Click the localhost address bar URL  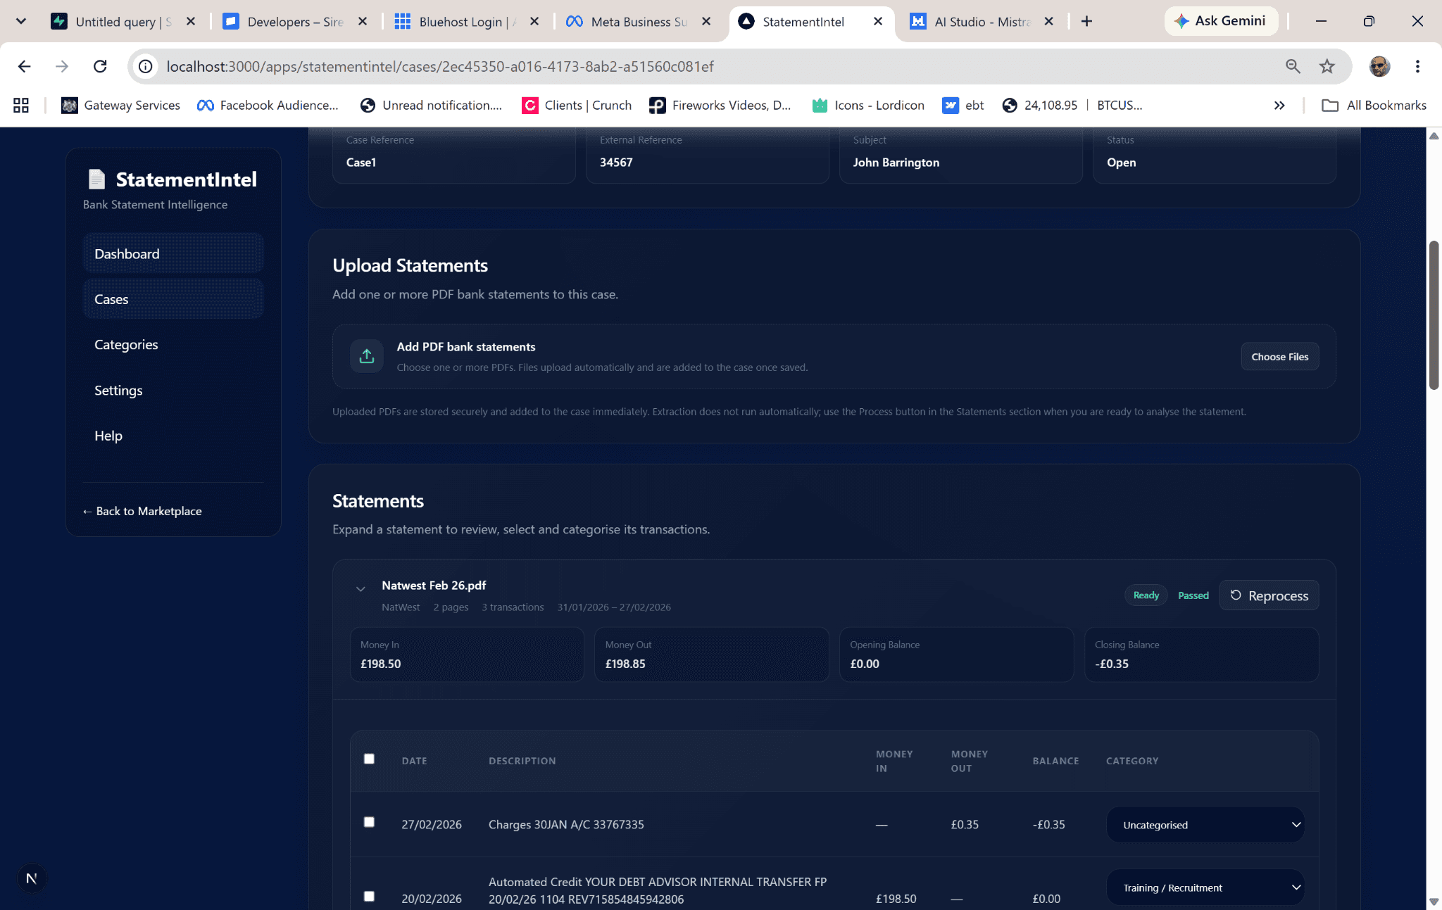[x=440, y=66]
